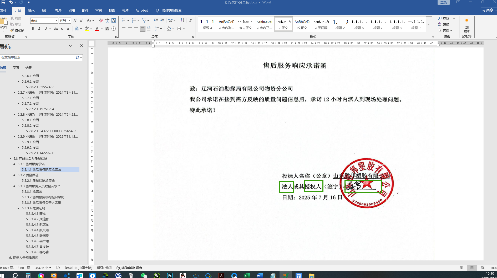Viewport: 497px width, 278px height.
Task: Toggle underline formatting
Action: click(x=45, y=29)
